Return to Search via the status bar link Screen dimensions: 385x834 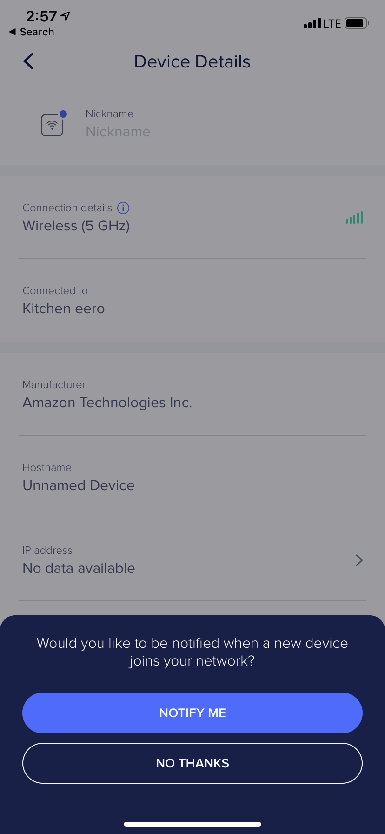coord(32,32)
